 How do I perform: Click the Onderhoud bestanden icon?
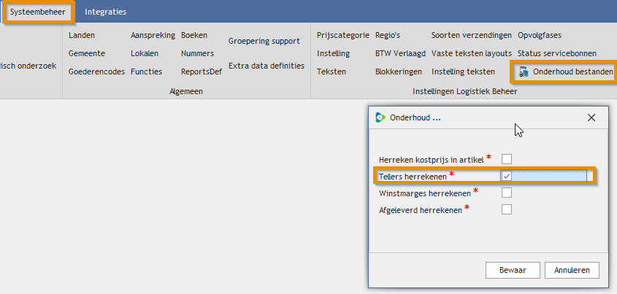click(524, 71)
